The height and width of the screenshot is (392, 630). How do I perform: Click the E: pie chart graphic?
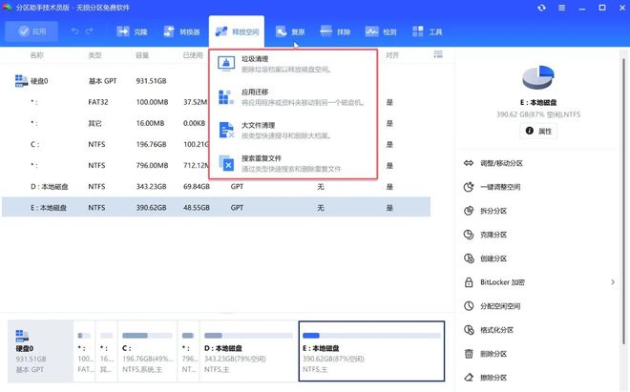(x=538, y=77)
